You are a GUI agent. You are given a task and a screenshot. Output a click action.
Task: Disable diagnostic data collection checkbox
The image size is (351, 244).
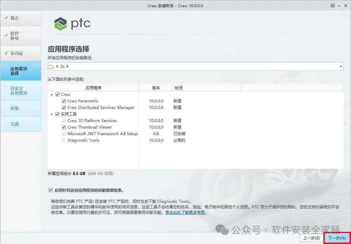tap(51, 190)
